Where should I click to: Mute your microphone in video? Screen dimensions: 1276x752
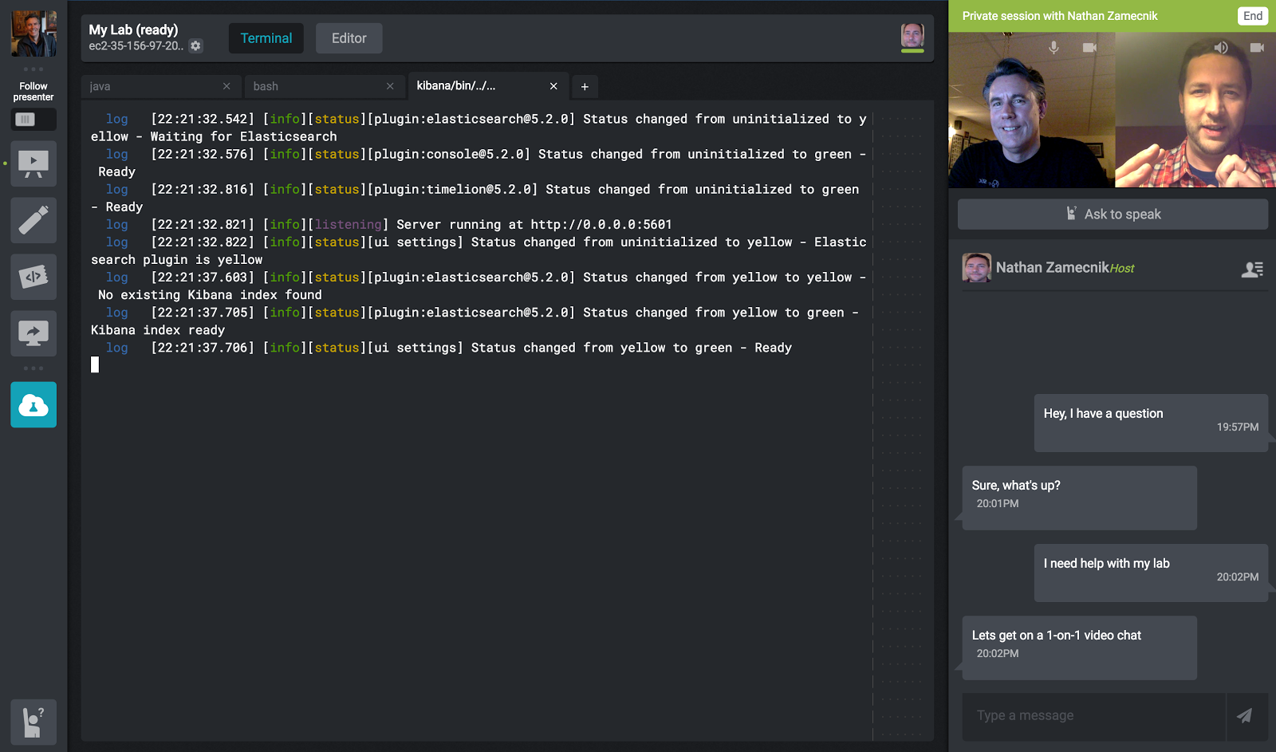tap(1053, 48)
